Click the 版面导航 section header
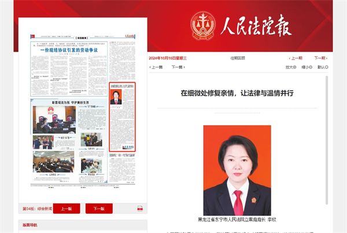This screenshot has width=347, height=233. 30,225
